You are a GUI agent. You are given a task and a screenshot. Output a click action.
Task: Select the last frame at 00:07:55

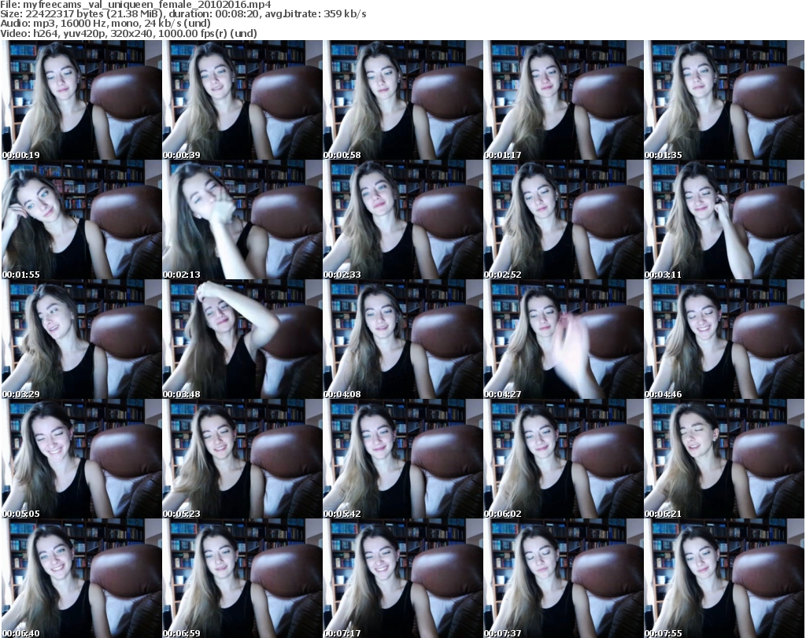click(x=724, y=579)
